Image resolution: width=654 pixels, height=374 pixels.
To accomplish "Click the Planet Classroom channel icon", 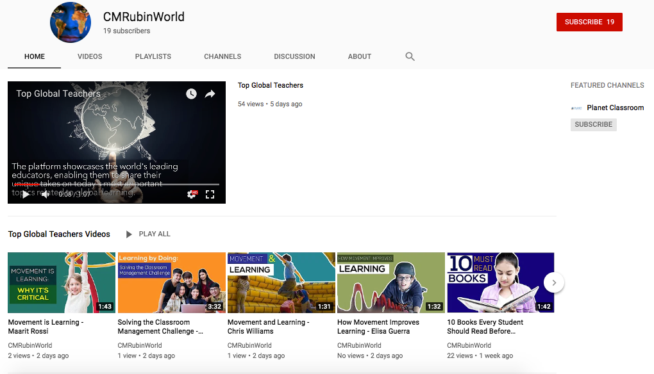I will [x=576, y=108].
